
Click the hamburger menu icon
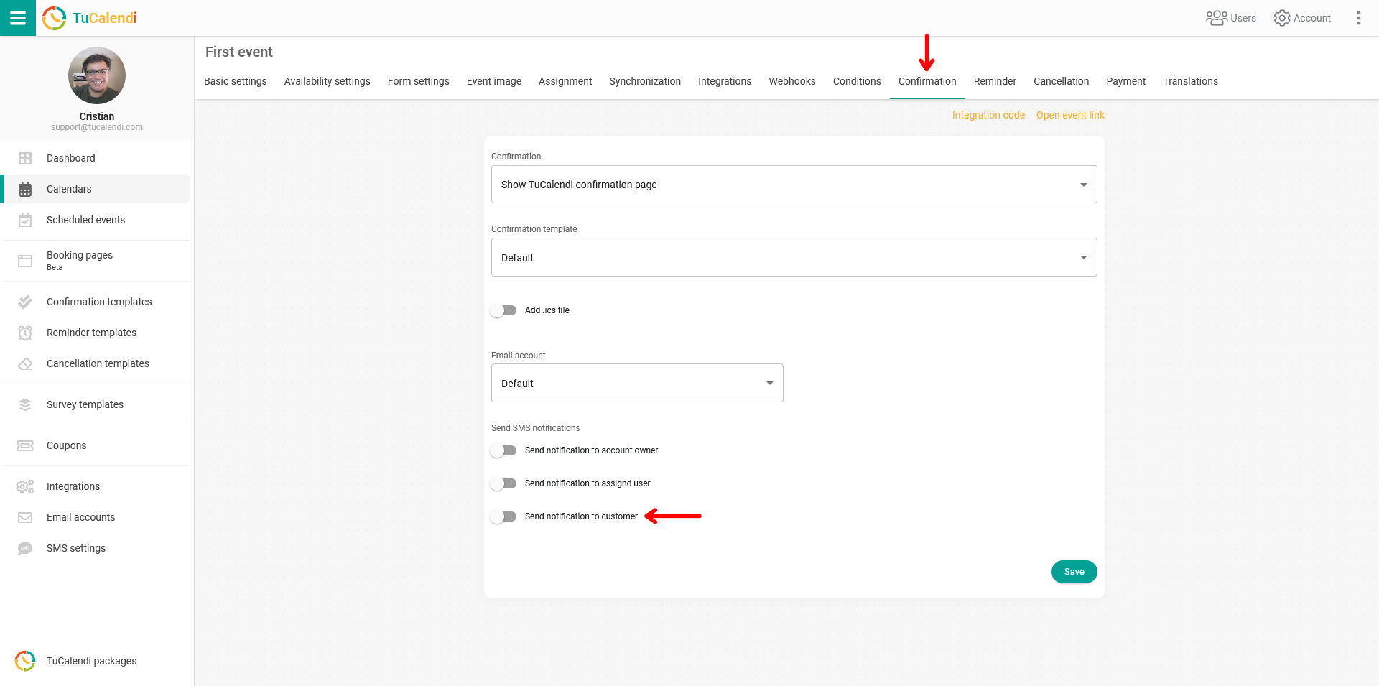18,18
